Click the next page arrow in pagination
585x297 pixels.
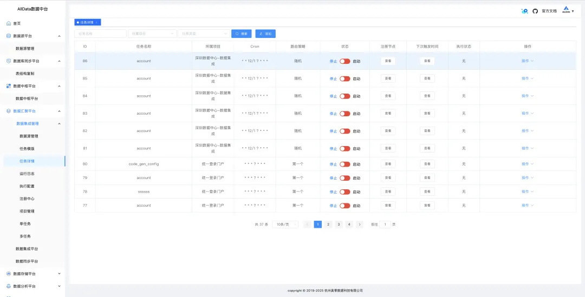360,225
